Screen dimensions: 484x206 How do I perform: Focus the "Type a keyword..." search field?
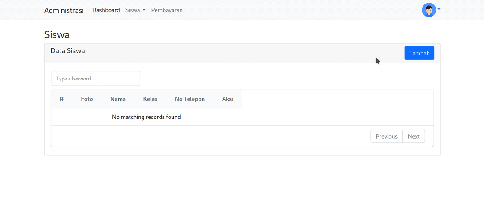point(95,79)
